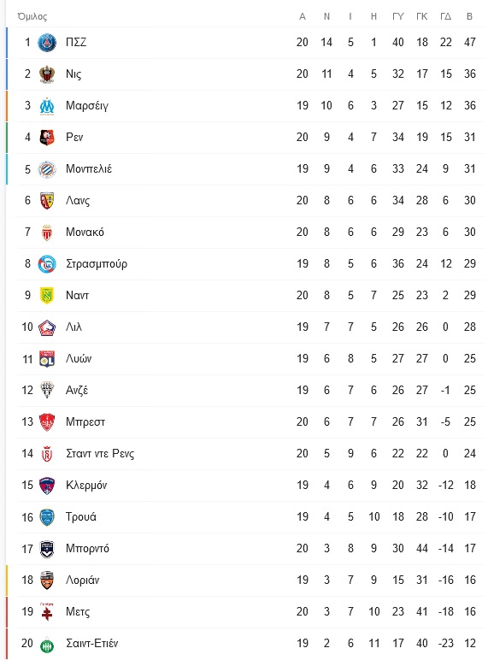Open the Σταντ ντε Ρενς team link
488x660 pixels.
pos(100,454)
